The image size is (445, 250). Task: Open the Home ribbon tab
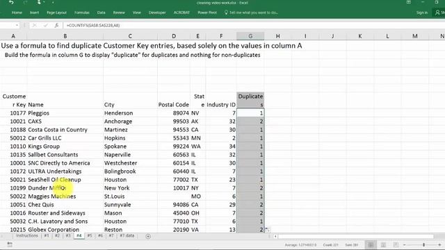point(17,12)
